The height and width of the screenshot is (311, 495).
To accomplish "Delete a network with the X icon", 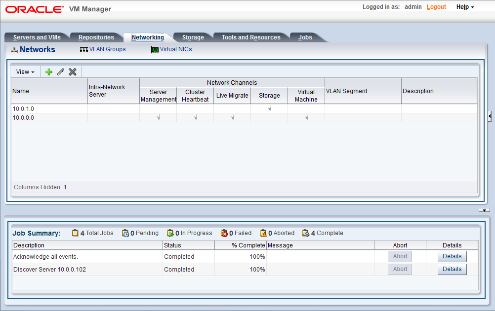I will click(x=72, y=71).
